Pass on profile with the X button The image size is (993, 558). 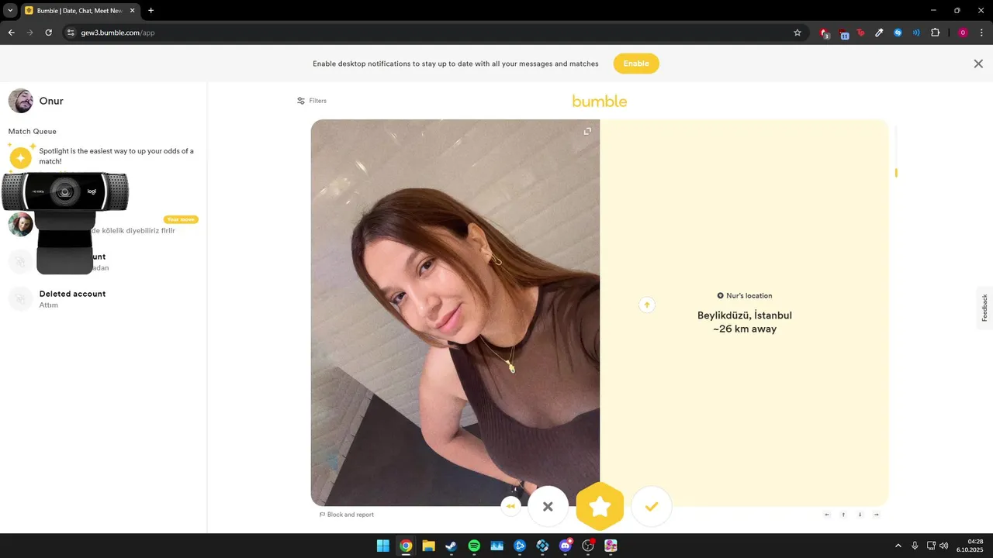tap(548, 506)
